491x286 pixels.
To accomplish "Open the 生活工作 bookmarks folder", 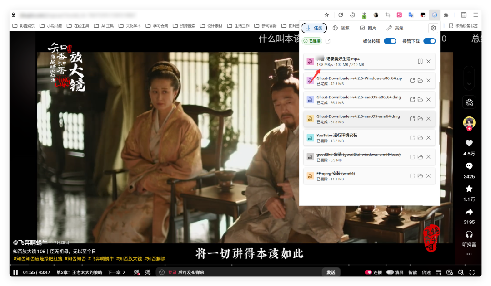I will coord(238,26).
